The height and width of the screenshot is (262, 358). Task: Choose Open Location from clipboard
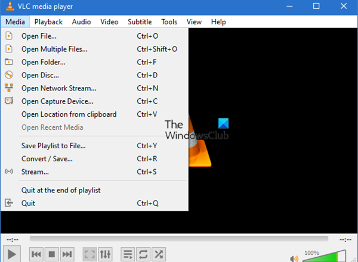[94, 114]
